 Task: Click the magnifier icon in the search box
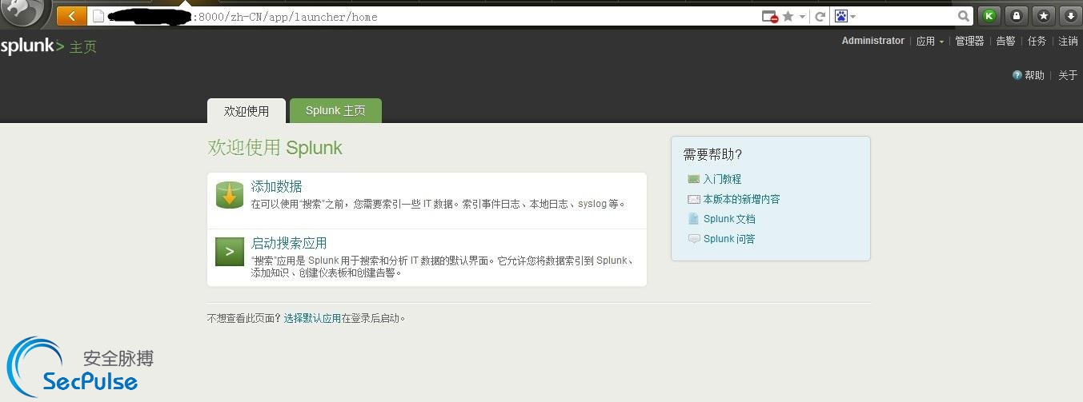coord(964,16)
